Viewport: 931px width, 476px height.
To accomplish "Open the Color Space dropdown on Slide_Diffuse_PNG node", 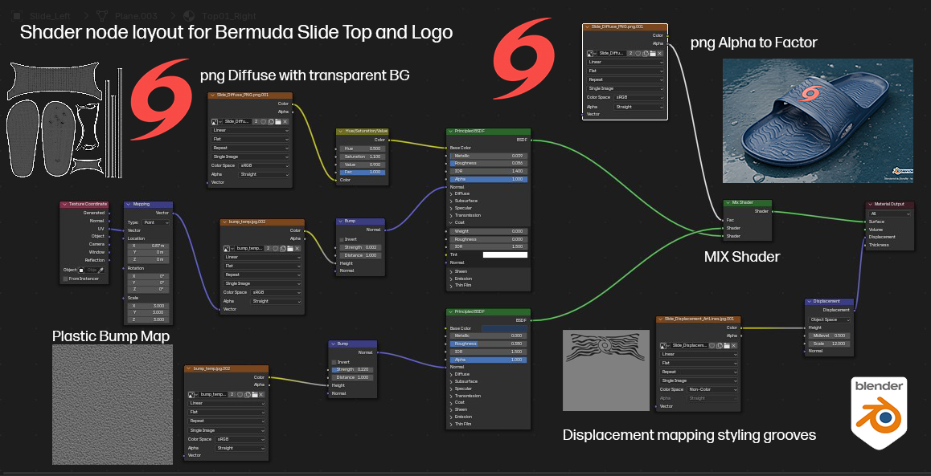I will pos(264,165).
